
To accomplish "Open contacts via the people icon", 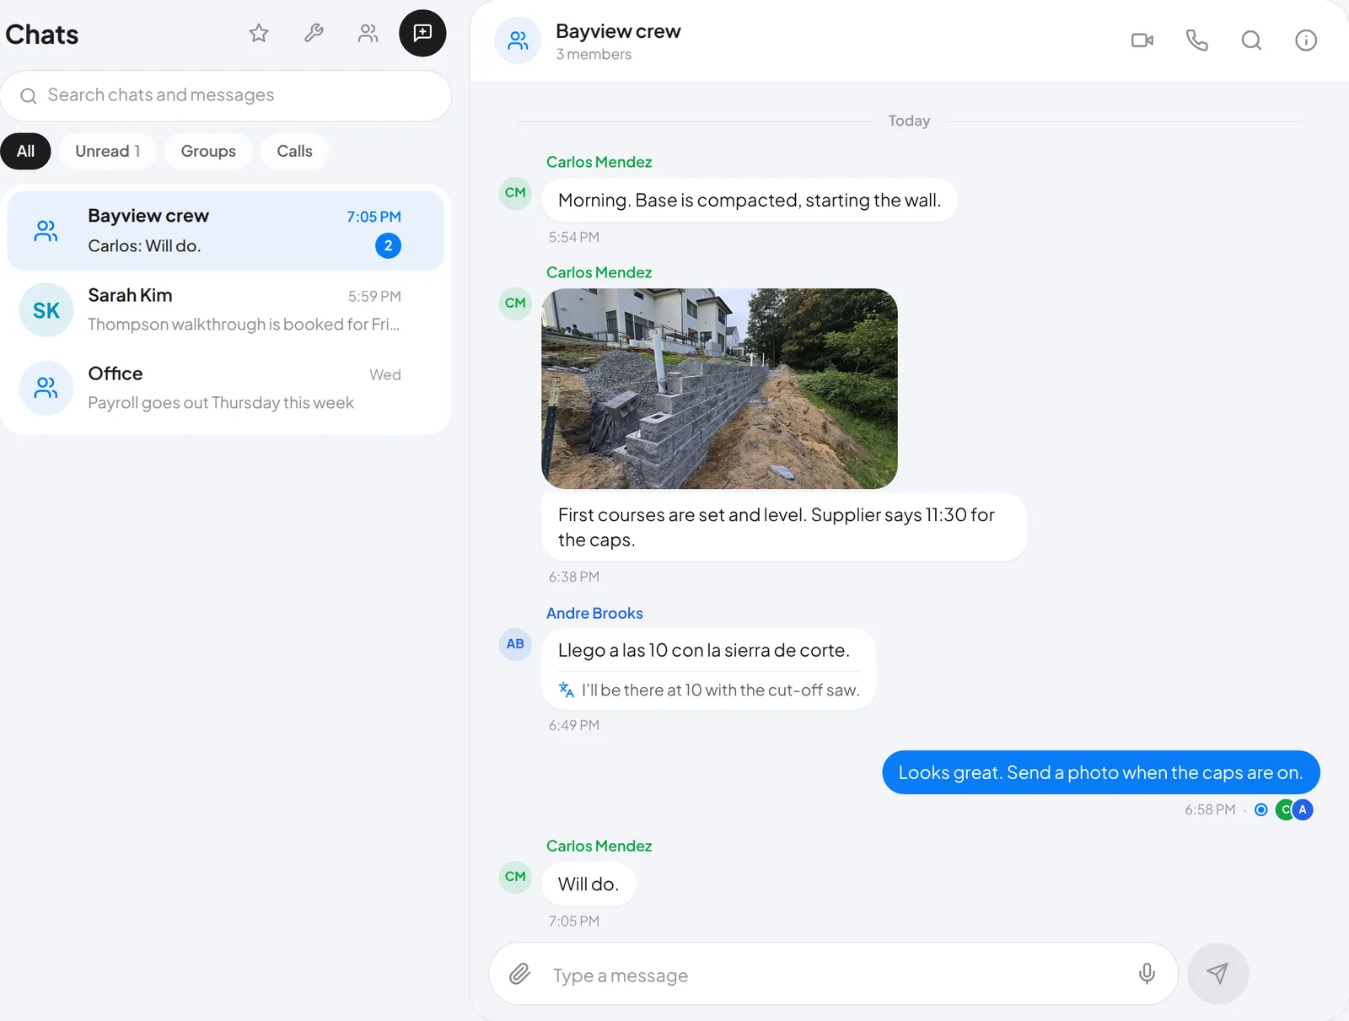I will 368,33.
